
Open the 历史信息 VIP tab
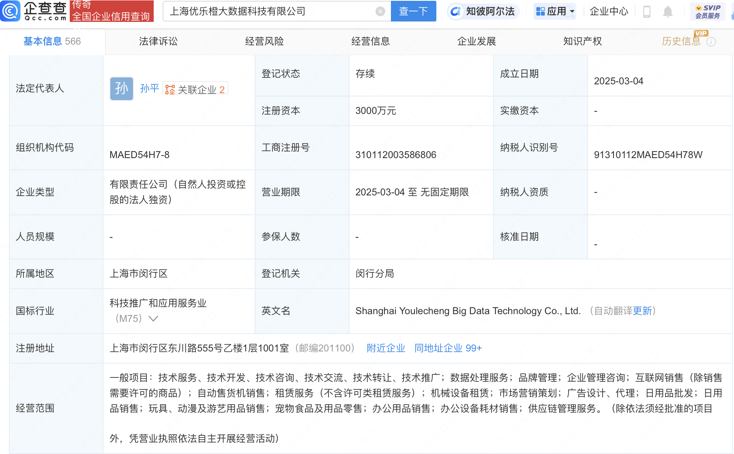681,41
